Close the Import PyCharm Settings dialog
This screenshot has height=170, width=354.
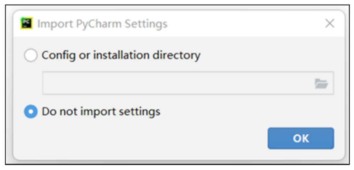click(x=330, y=23)
